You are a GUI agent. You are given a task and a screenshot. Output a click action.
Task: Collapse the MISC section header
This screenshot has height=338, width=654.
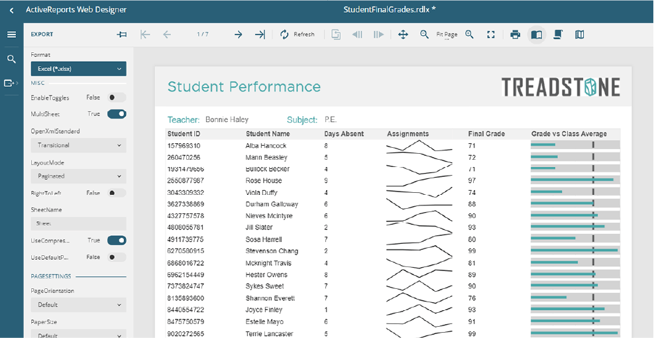[x=78, y=83]
